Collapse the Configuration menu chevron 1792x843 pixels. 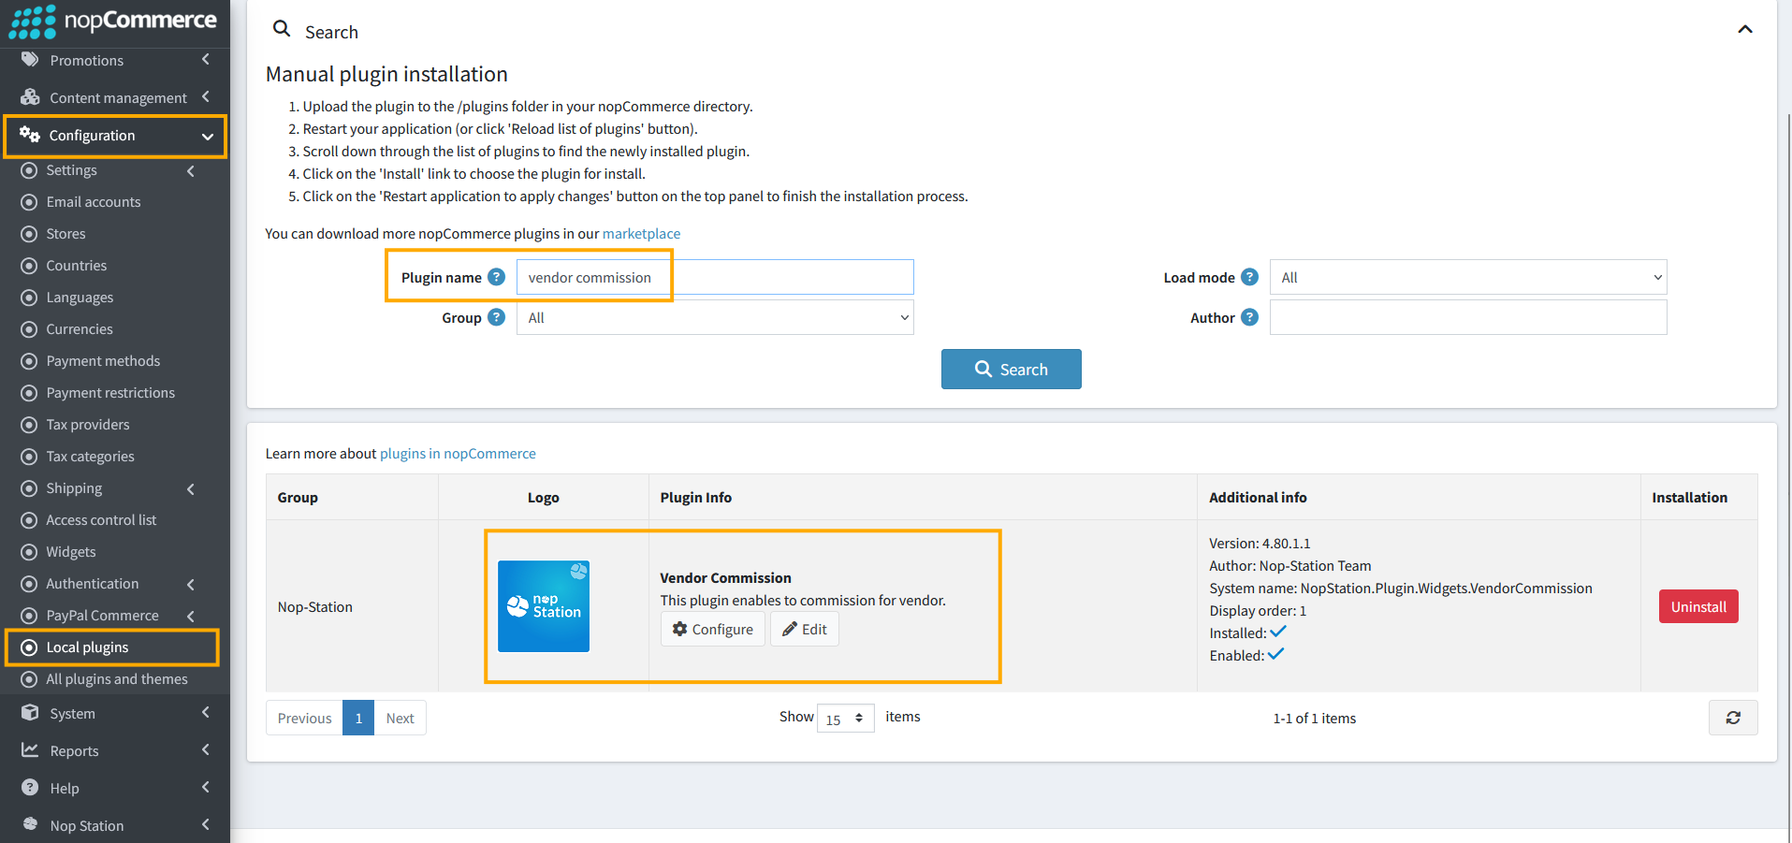(208, 137)
